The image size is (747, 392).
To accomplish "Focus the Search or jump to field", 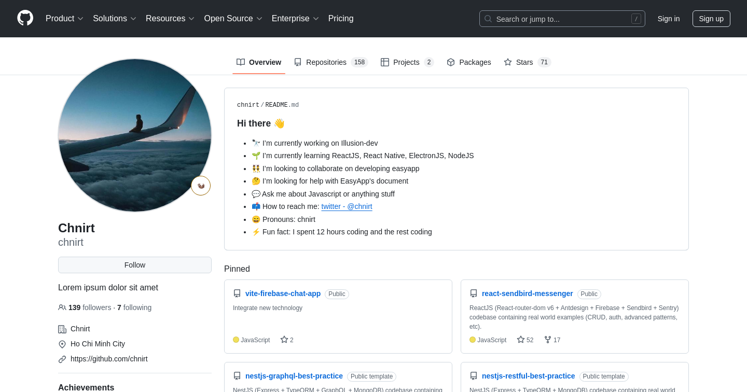I will [562, 19].
